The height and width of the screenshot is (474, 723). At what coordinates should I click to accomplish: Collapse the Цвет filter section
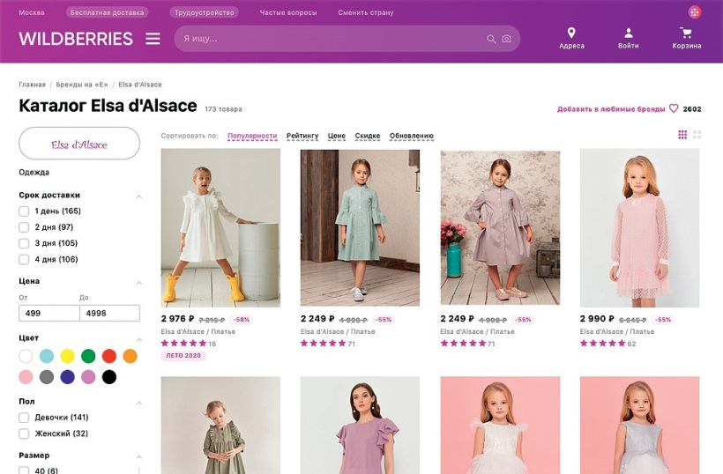pyautogui.click(x=138, y=339)
